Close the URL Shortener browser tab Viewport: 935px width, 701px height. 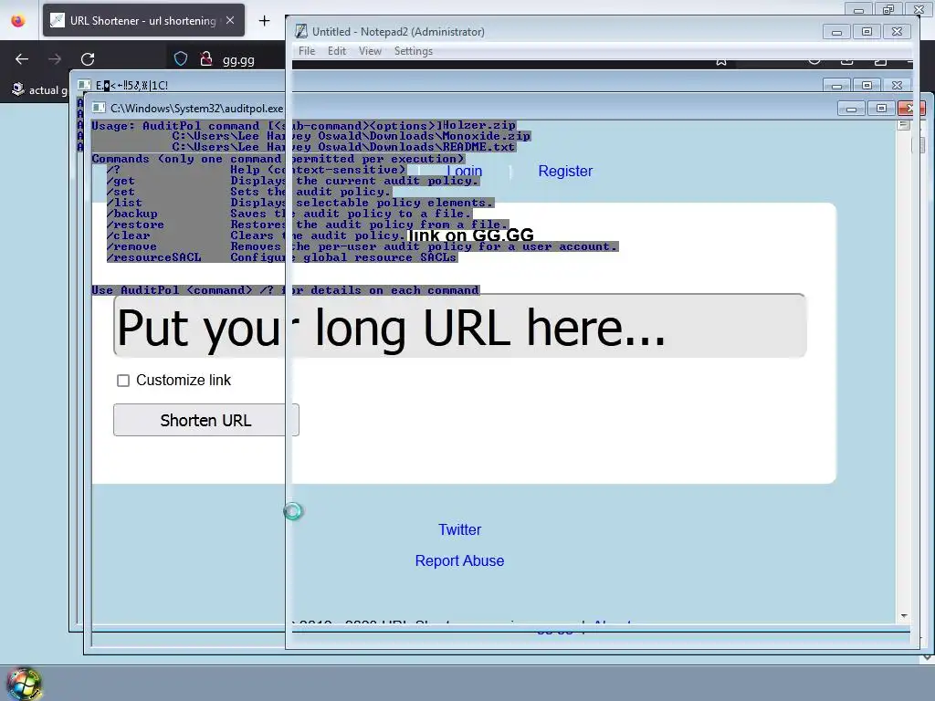[230, 20]
